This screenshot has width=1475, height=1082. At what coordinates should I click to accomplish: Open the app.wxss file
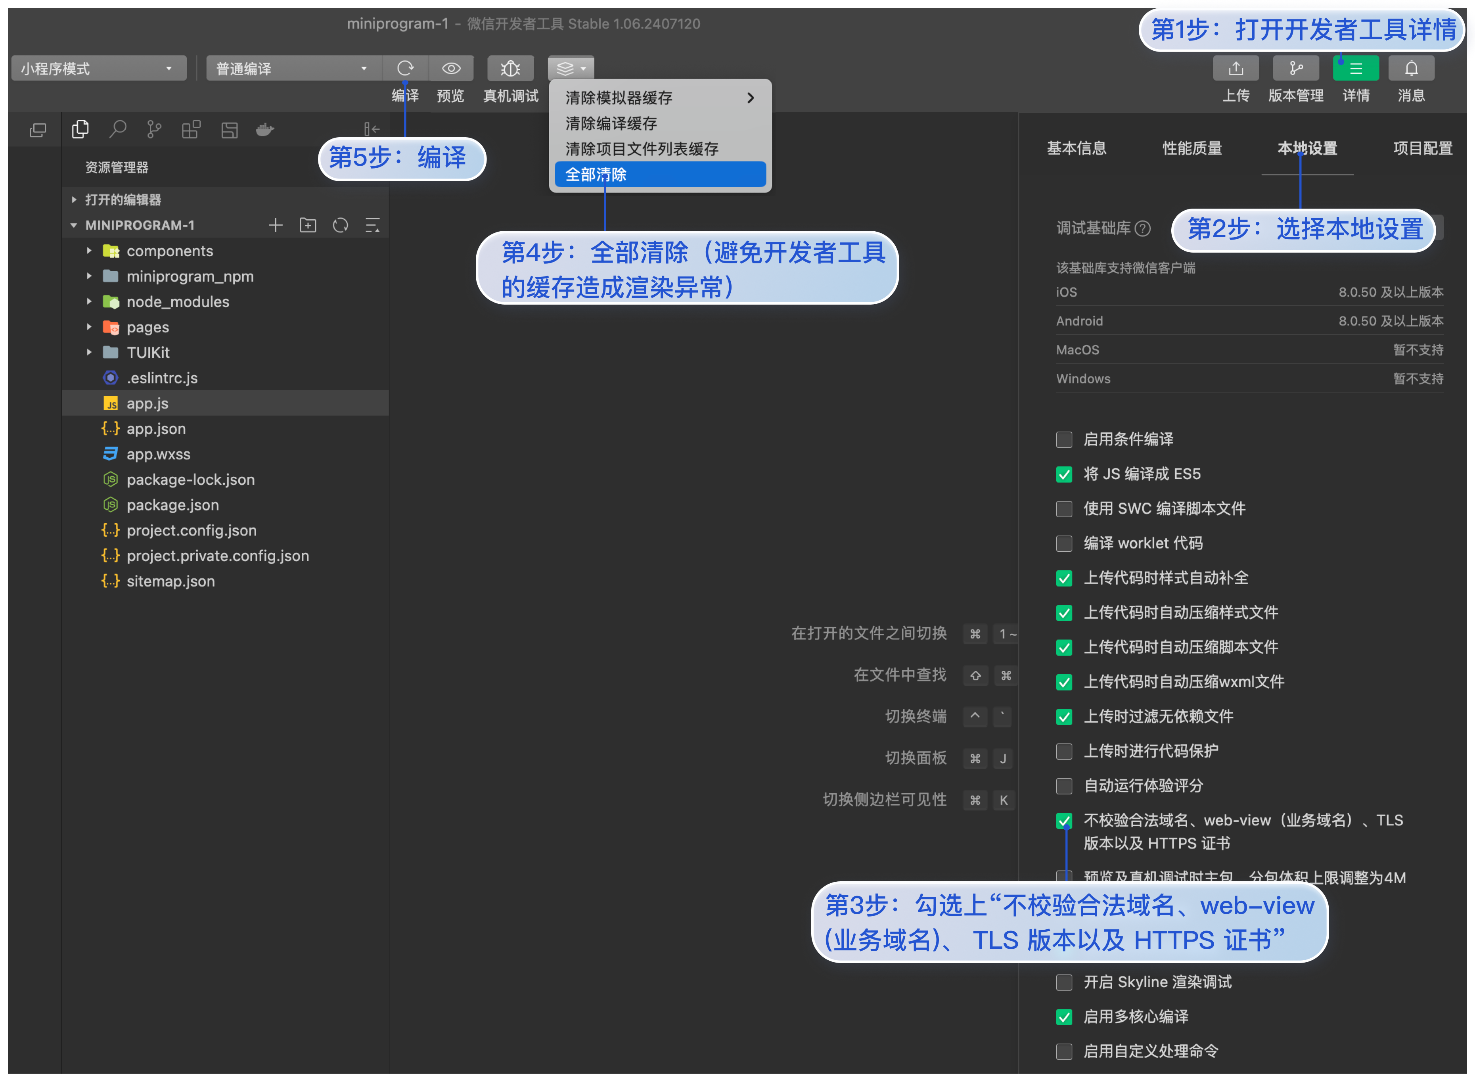tap(226, 455)
